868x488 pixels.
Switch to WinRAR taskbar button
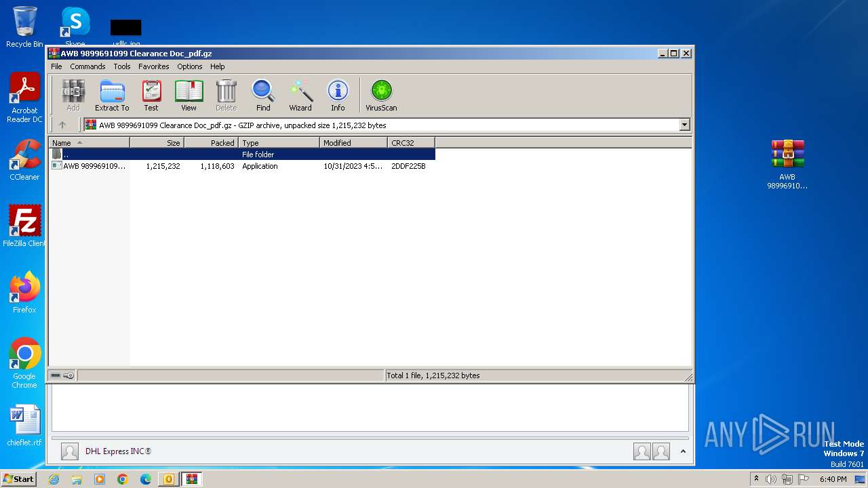coord(192,479)
